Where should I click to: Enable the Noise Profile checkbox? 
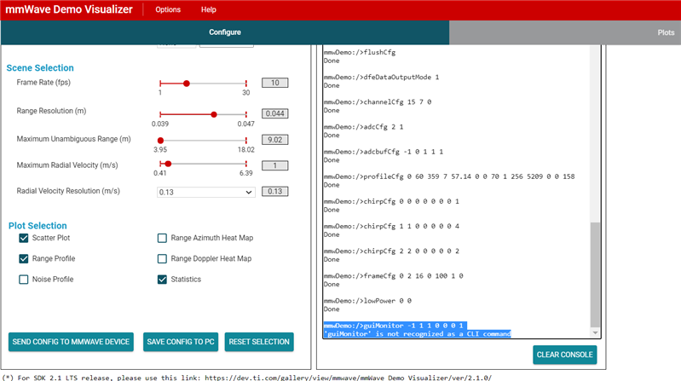point(24,280)
